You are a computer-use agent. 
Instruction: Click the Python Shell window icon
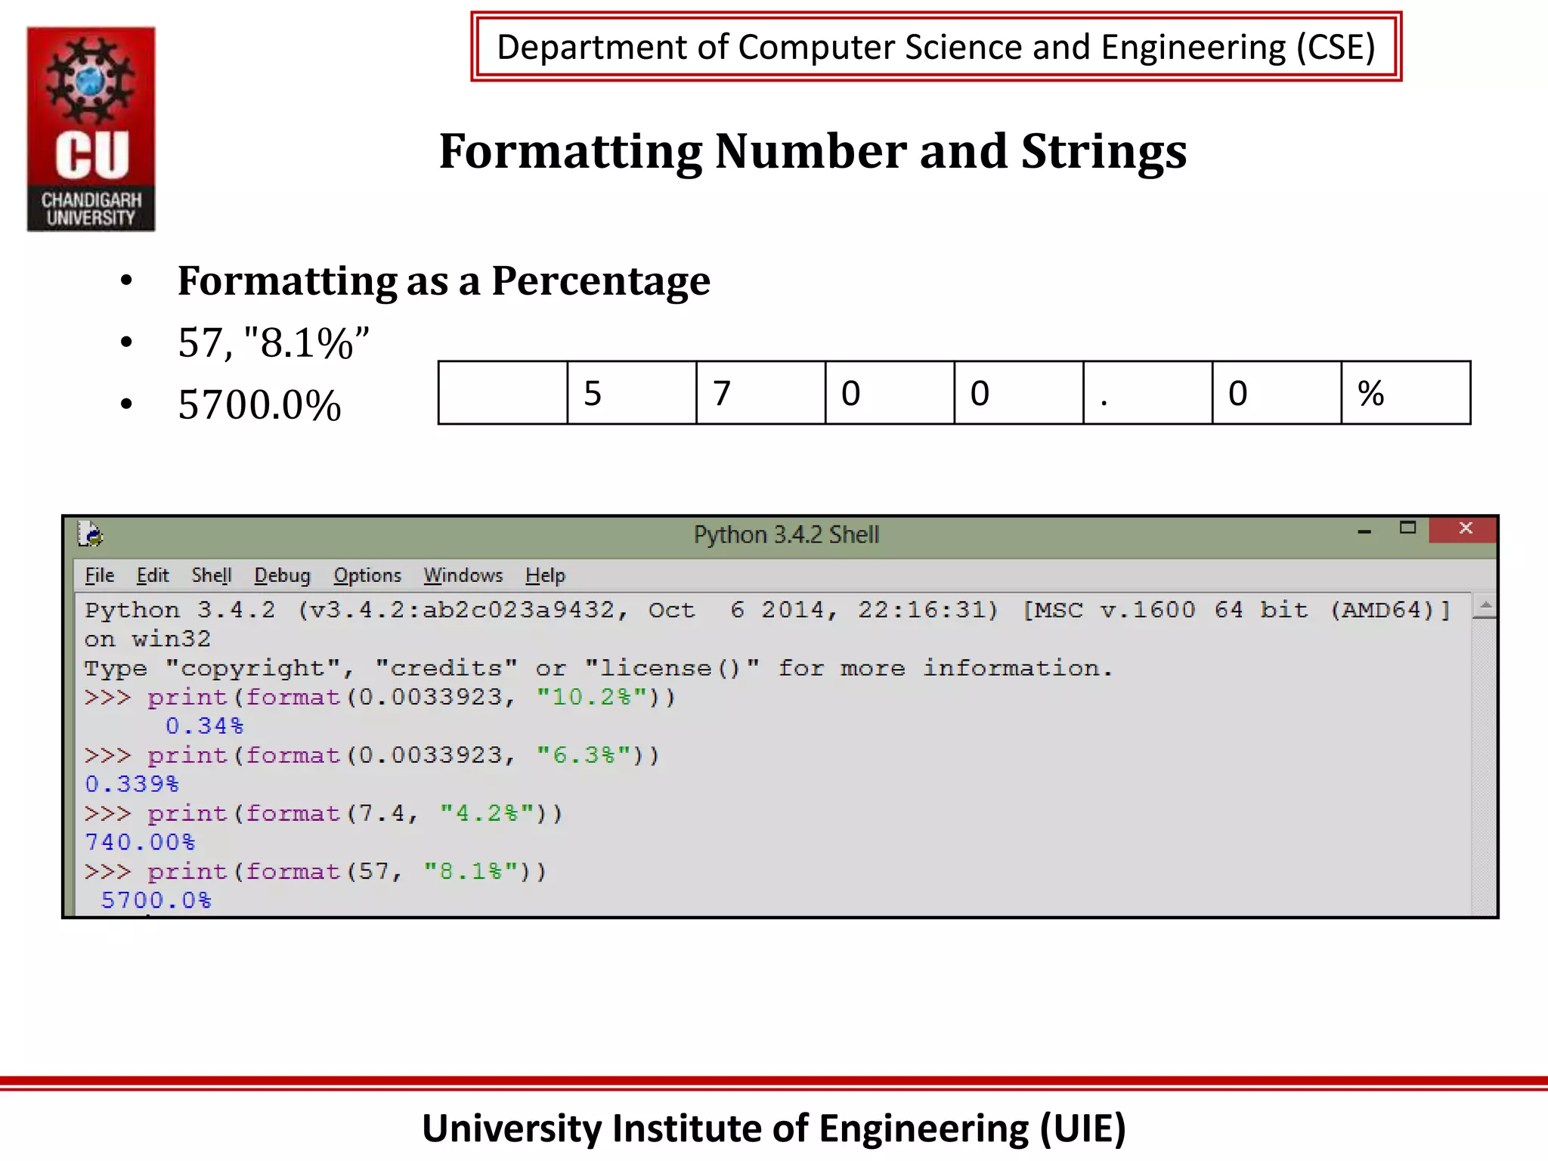click(90, 534)
